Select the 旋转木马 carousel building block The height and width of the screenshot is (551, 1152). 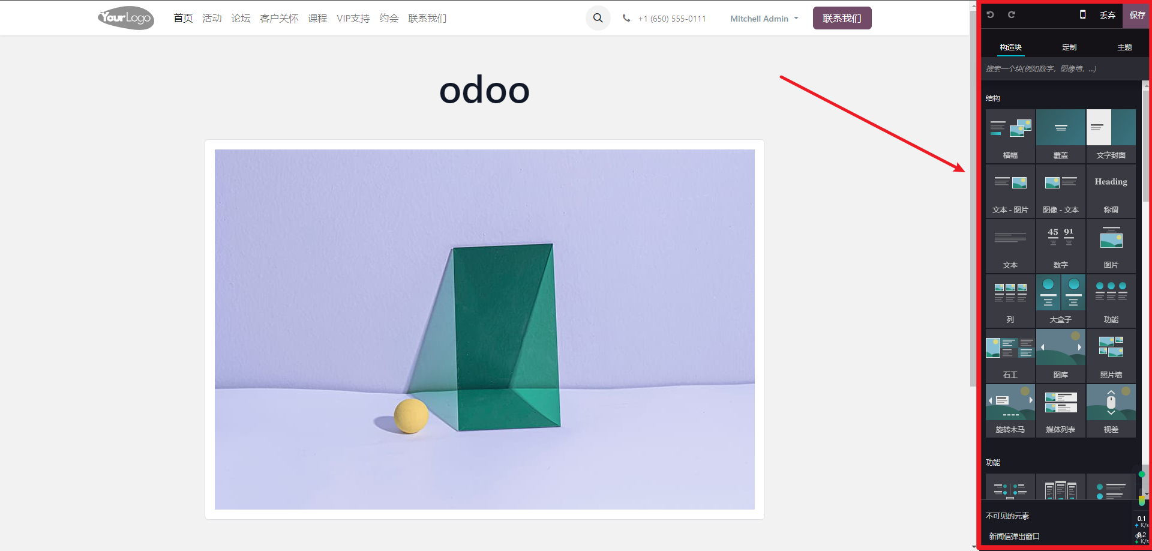tap(1010, 411)
